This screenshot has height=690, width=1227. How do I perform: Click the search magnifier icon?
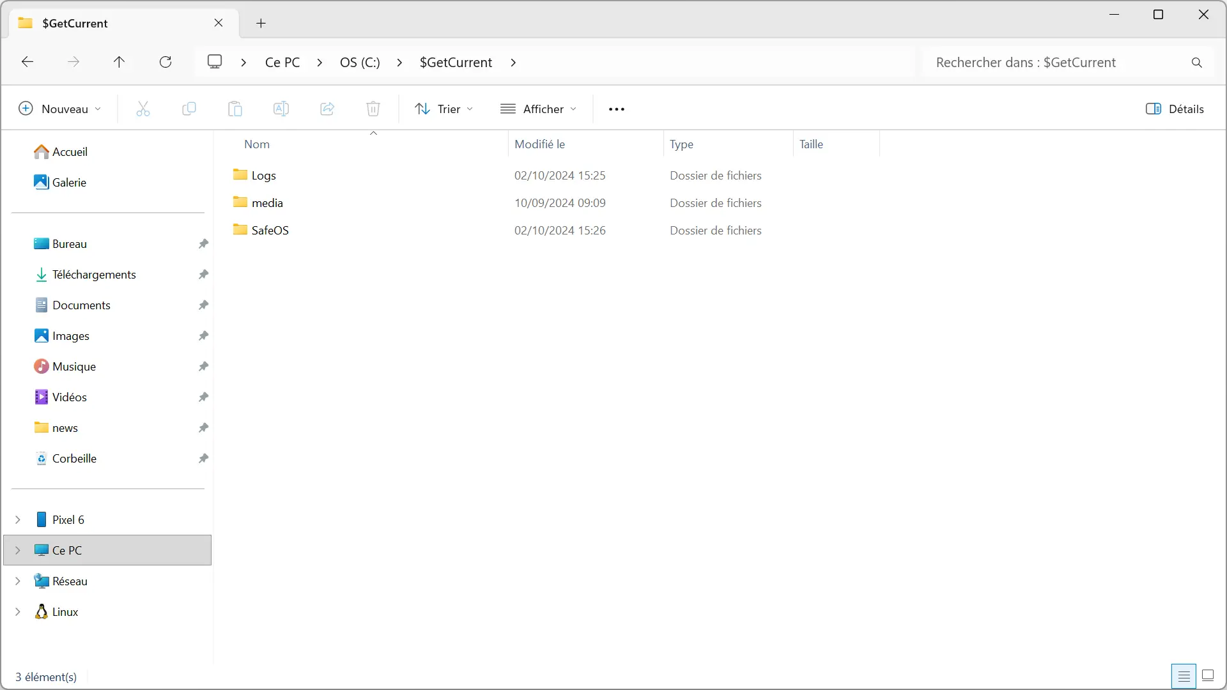(1197, 63)
